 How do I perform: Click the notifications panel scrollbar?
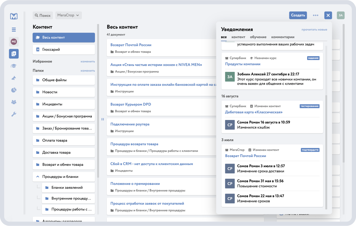point(326,151)
